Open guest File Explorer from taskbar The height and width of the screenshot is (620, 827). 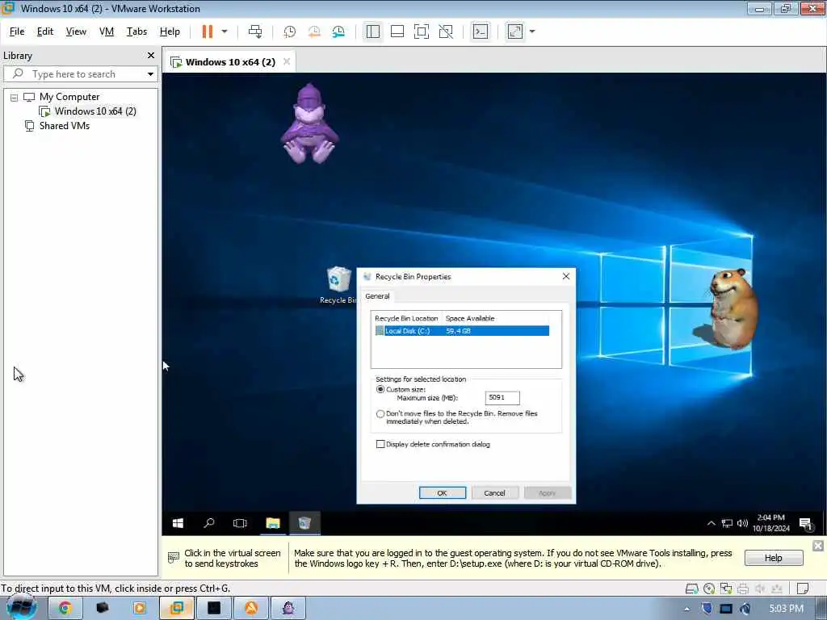(273, 523)
